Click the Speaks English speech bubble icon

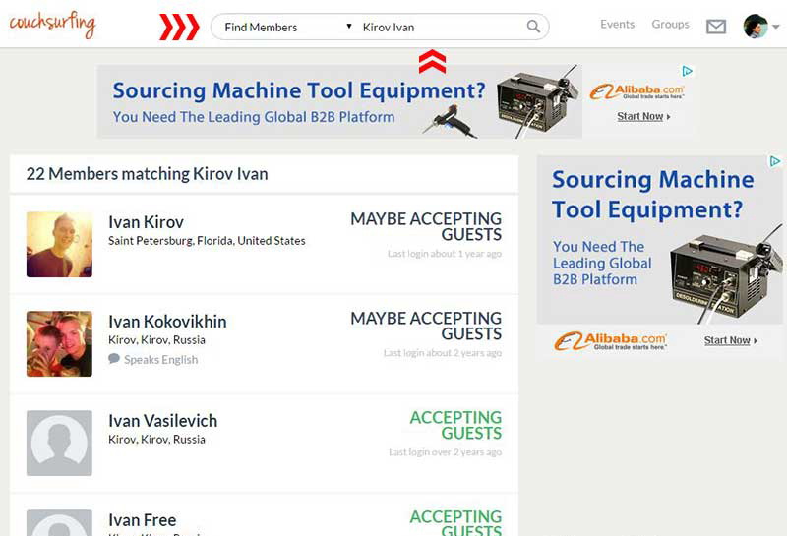pyautogui.click(x=114, y=359)
